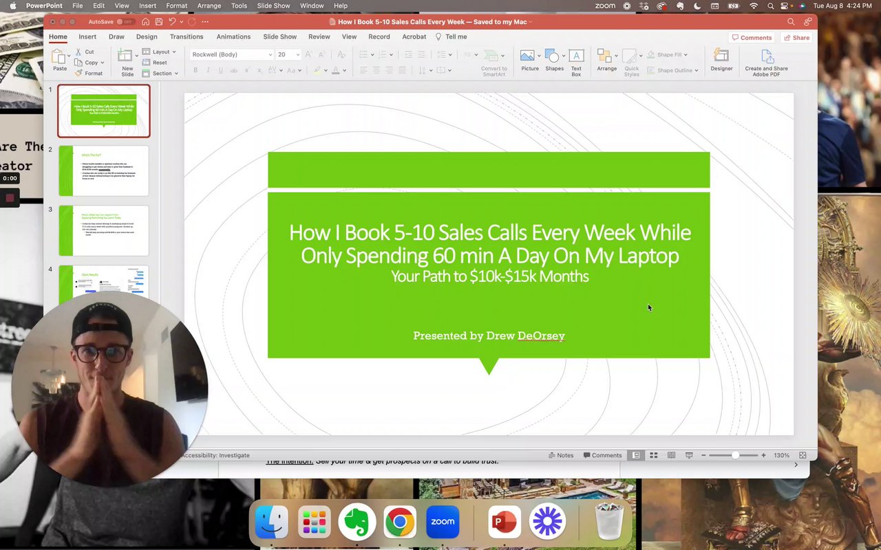Select slide 3 thumbnail
This screenshot has height=550, width=881.
(104, 230)
